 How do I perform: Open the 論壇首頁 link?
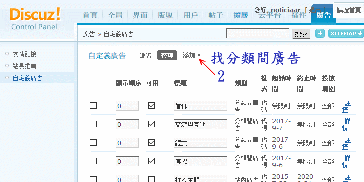click(349, 10)
